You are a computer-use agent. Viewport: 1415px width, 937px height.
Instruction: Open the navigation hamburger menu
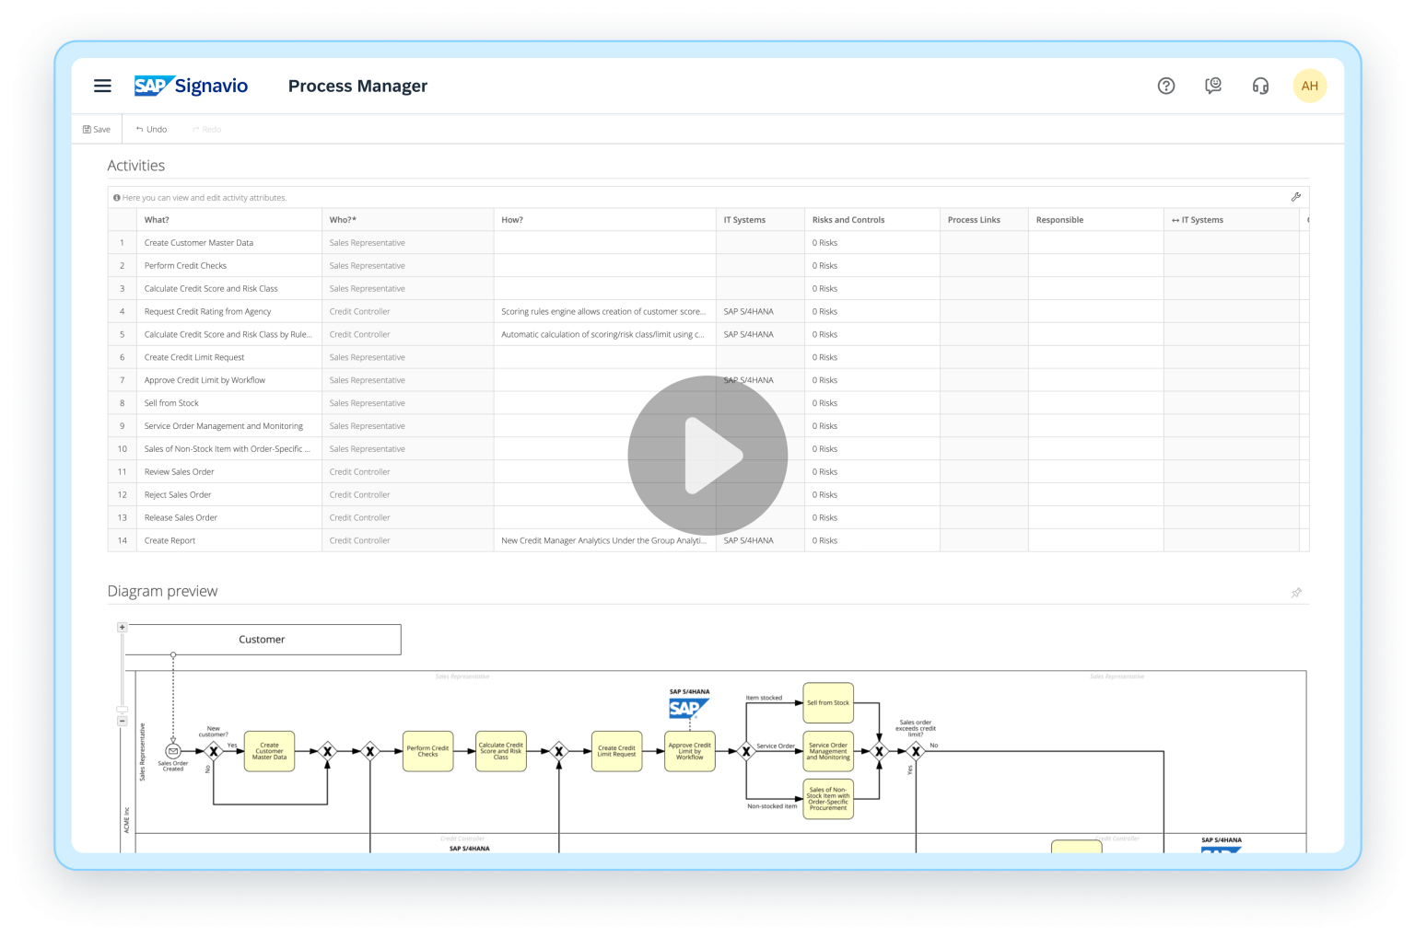(x=102, y=86)
